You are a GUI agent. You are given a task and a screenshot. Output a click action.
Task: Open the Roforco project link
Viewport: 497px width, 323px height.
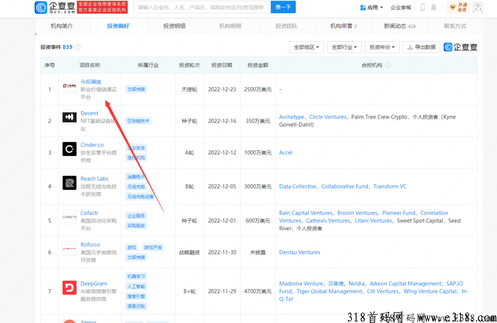point(90,244)
